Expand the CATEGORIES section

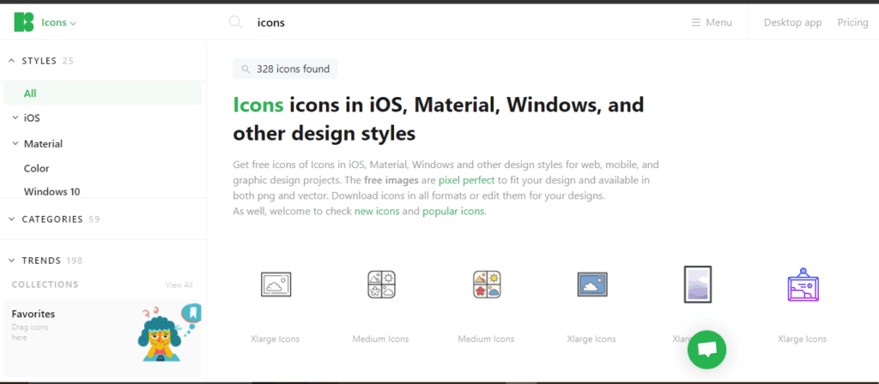(x=54, y=219)
